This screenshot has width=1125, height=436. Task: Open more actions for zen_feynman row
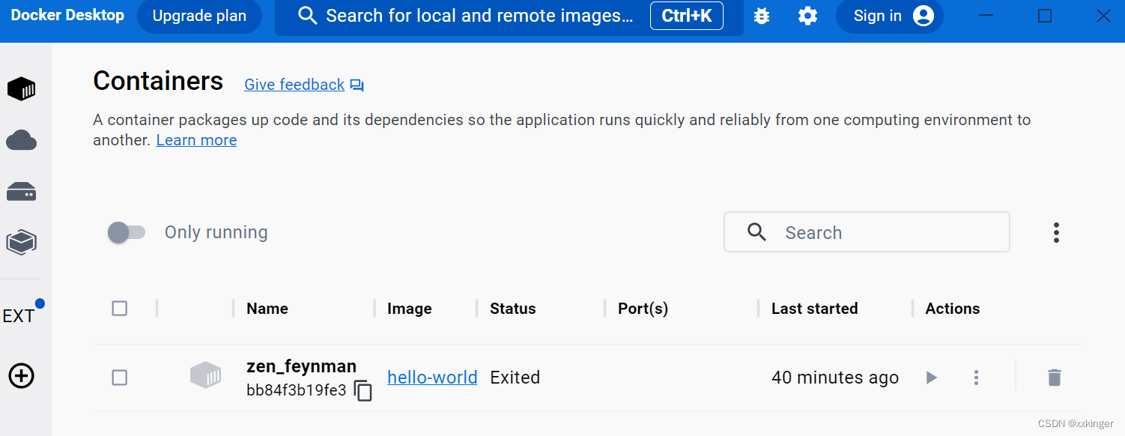[976, 378]
